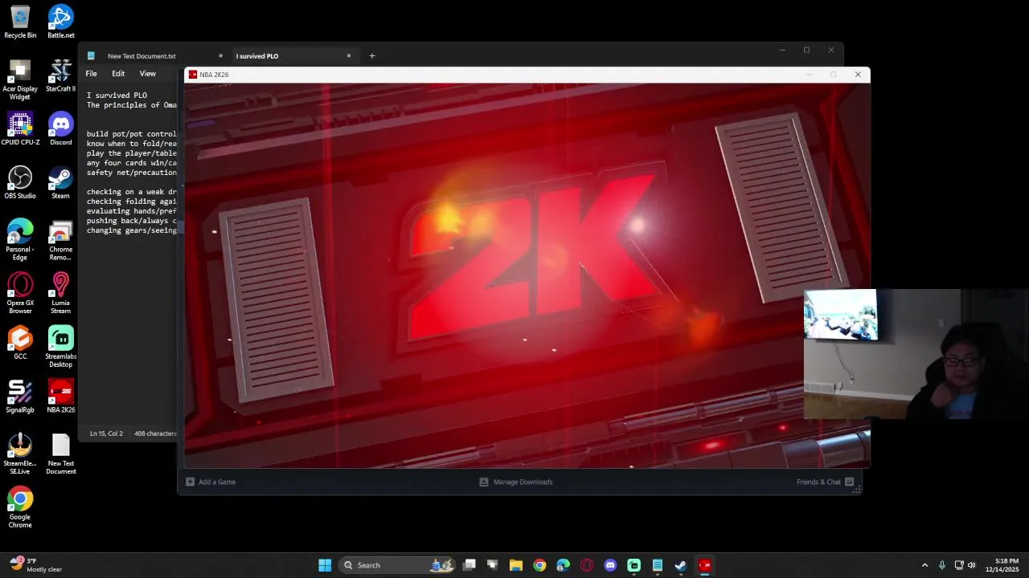Select the NBA 2K26 desktop shortcut

click(x=60, y=397)
